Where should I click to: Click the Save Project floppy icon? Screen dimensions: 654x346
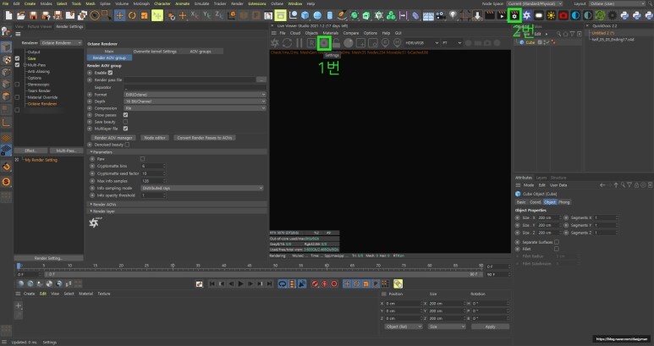pyautogui.click(x=33, y=16)
